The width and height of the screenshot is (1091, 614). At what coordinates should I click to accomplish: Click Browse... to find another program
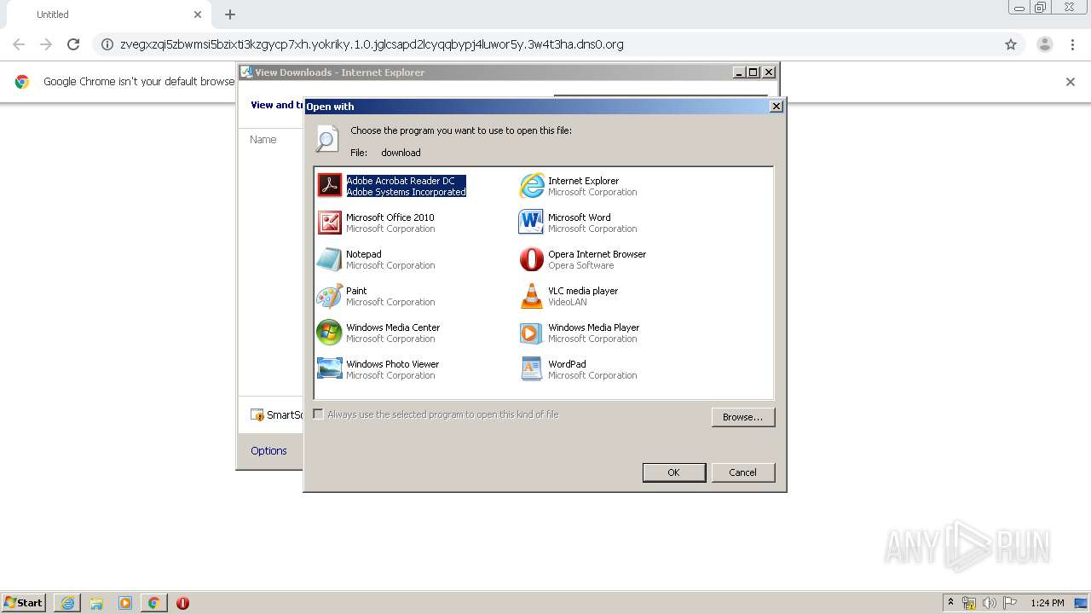click(x=742, y=417)
